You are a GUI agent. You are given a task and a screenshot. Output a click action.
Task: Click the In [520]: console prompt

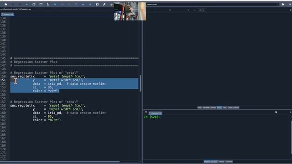click(152, 117)
